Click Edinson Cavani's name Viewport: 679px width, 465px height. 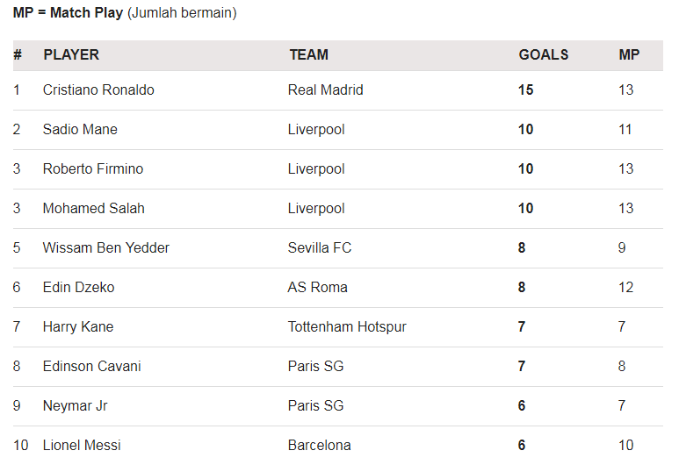91,366
